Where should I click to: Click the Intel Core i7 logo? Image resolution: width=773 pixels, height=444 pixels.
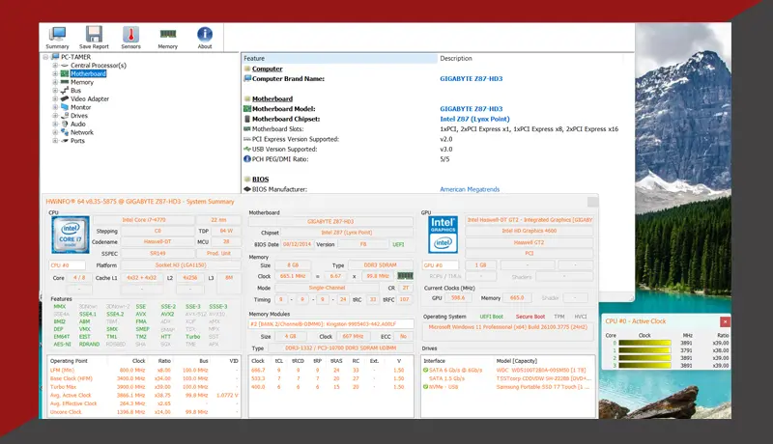[x=71, y=235]
